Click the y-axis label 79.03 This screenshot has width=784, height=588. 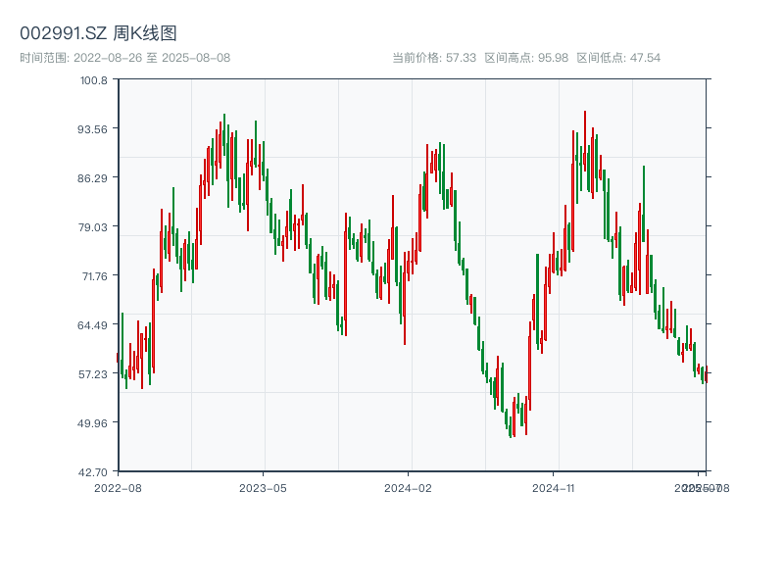pyautogui.click(x=92, y=227)
